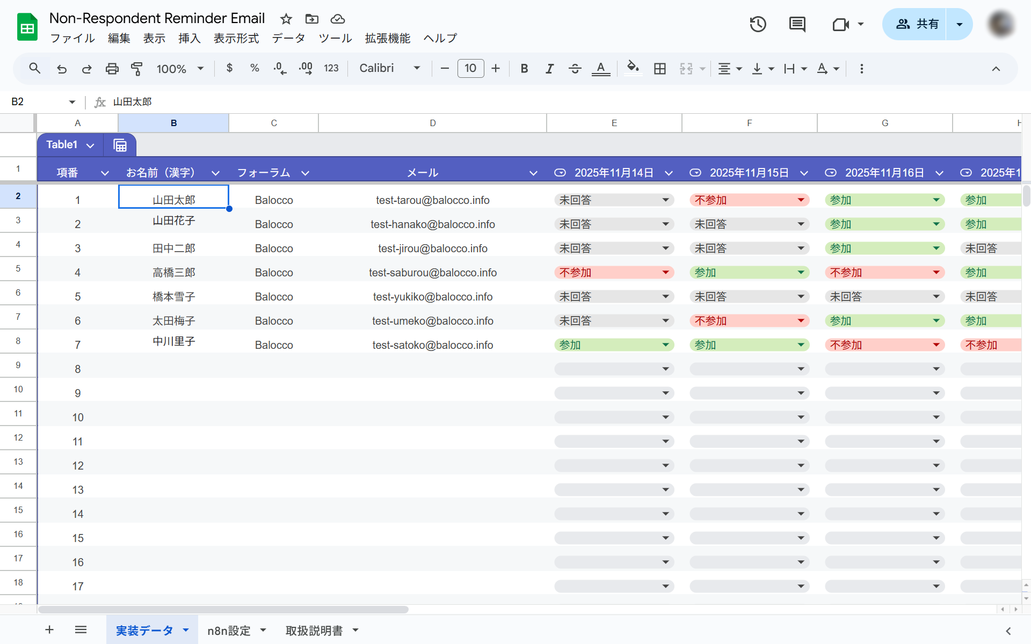
Task: Open the 100% zoom dropdown
Action: [180, 69]
